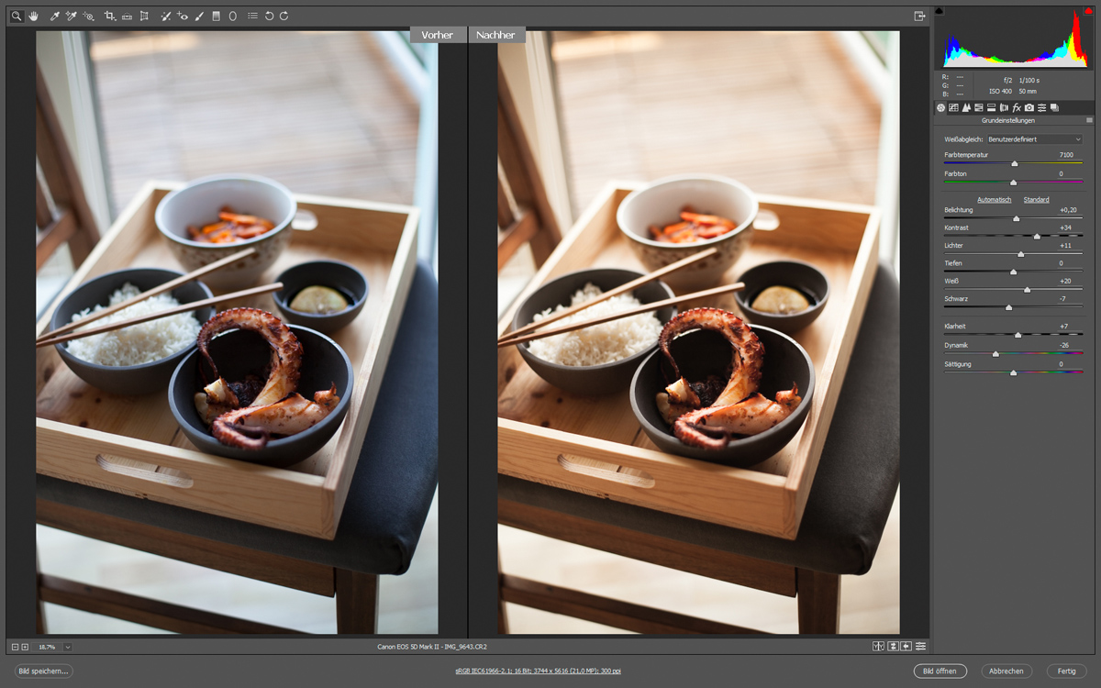1101x688 pixels.
Task: Select the Crop tool
Action: [x=109, y=16]
